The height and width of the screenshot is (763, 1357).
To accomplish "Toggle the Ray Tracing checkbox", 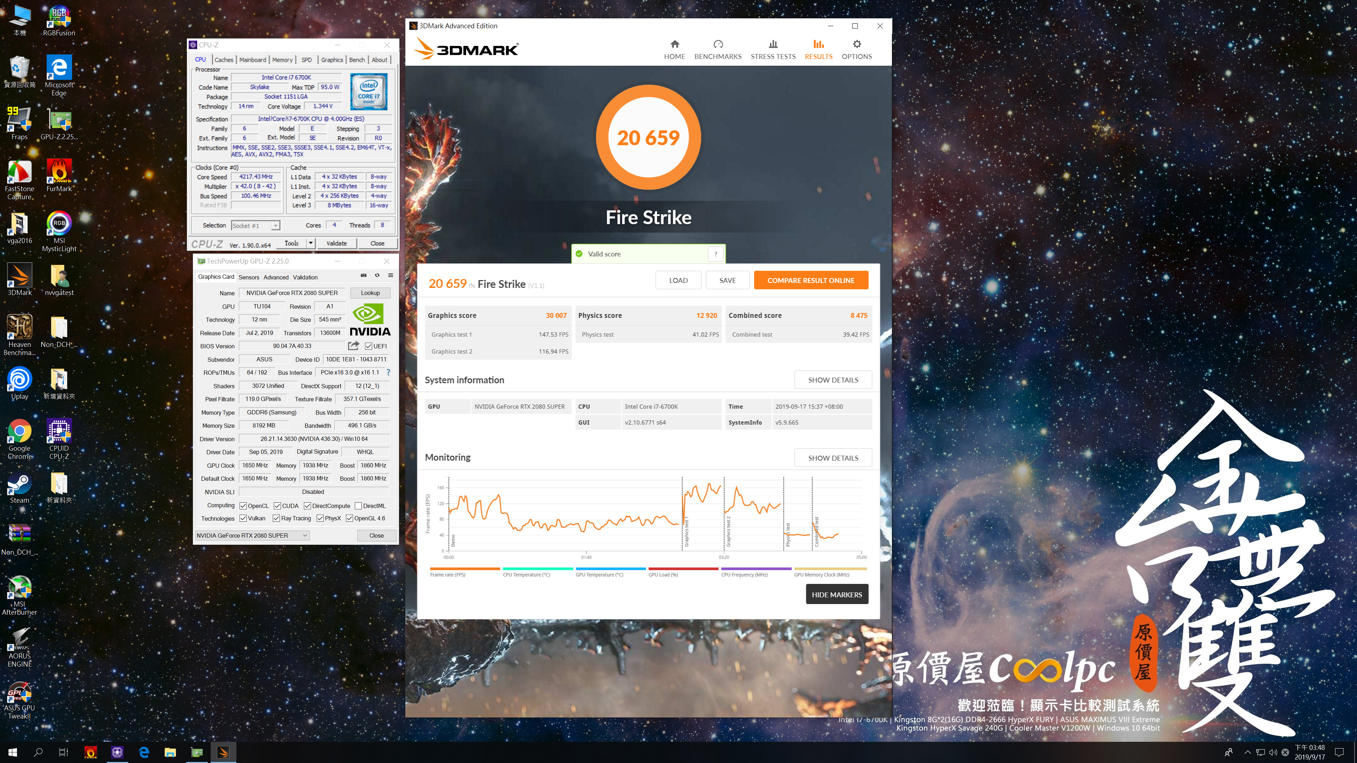I will tap(276, 518).
